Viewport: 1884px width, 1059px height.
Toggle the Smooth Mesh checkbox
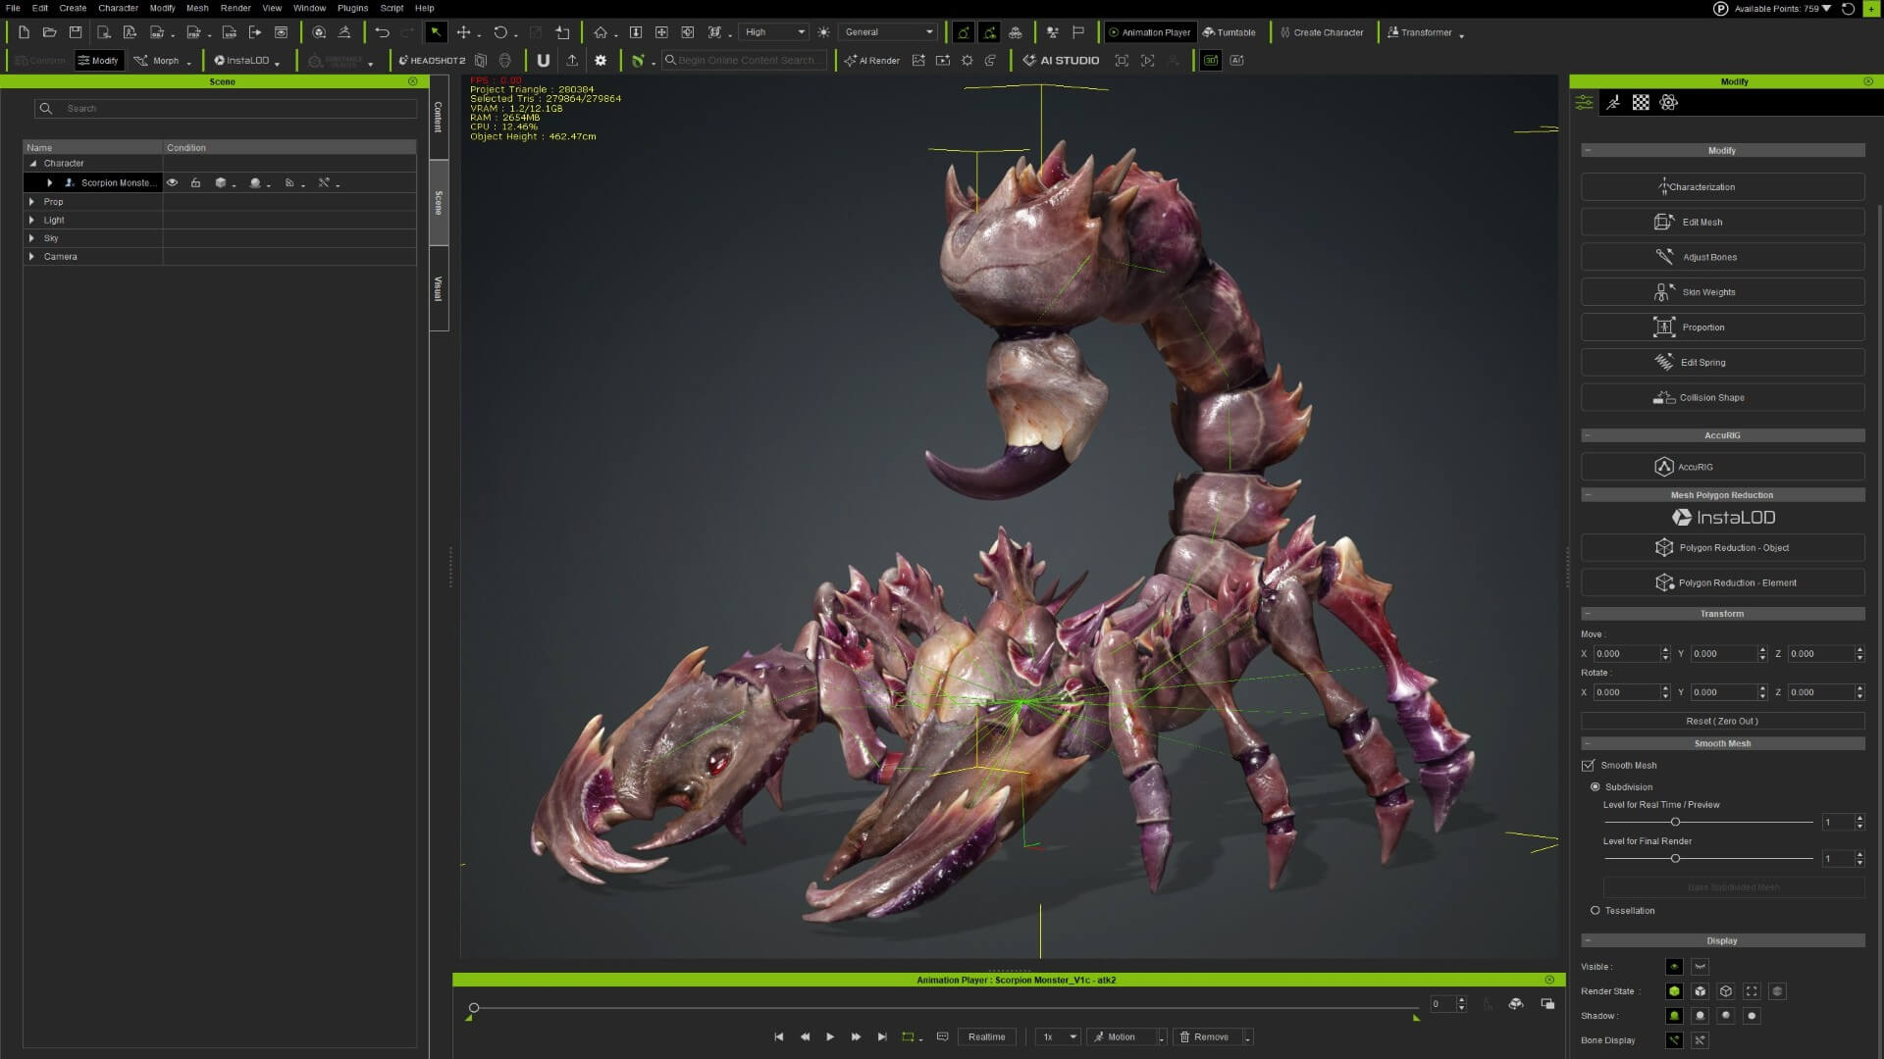(x=1588, y=766)
